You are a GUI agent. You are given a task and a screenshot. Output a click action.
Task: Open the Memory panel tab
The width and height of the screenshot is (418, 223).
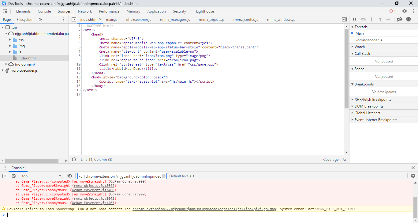point(133,11)
